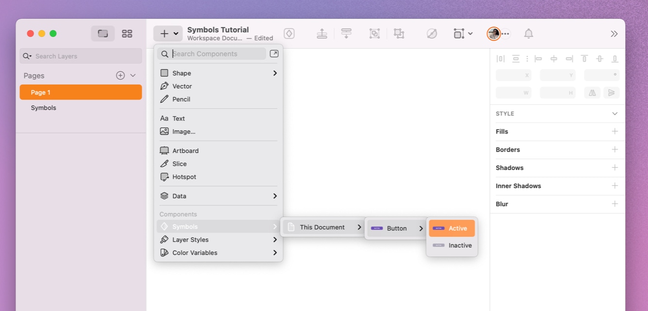Image resolution: width=648 pixels, height=311 pixels.
Task: Add a new Fill style
Action: coord(614,131)
